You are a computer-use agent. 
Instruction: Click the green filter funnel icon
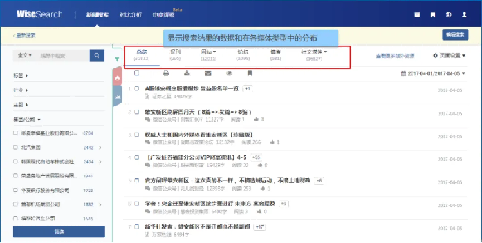pyautogui.click(x=117, y=58)
